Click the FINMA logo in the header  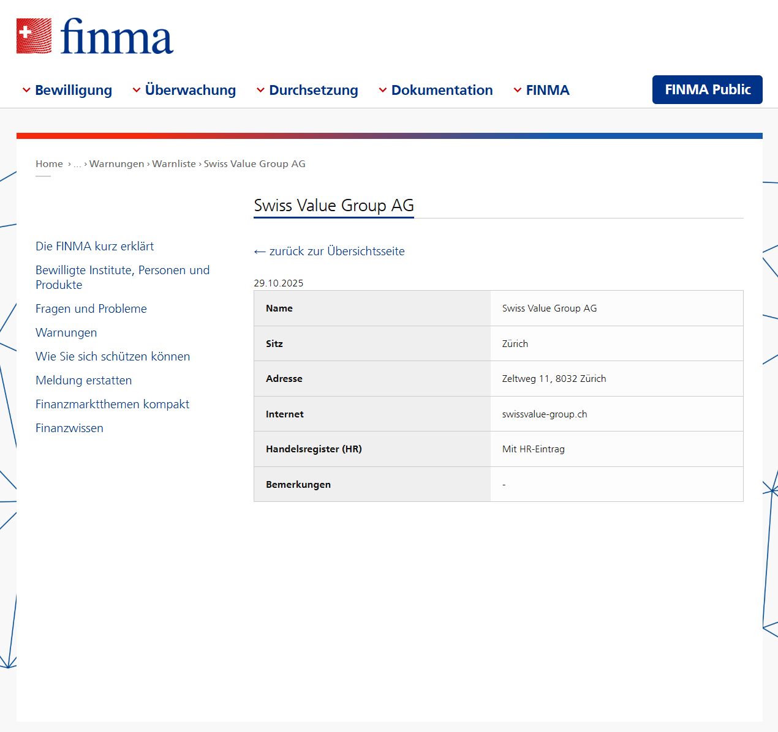tap(95, 36)
